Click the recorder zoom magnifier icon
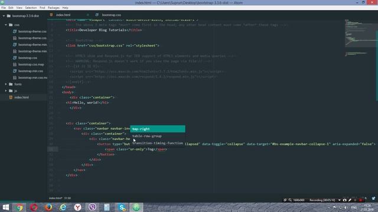The image size is (378, 212). [290, 200]
